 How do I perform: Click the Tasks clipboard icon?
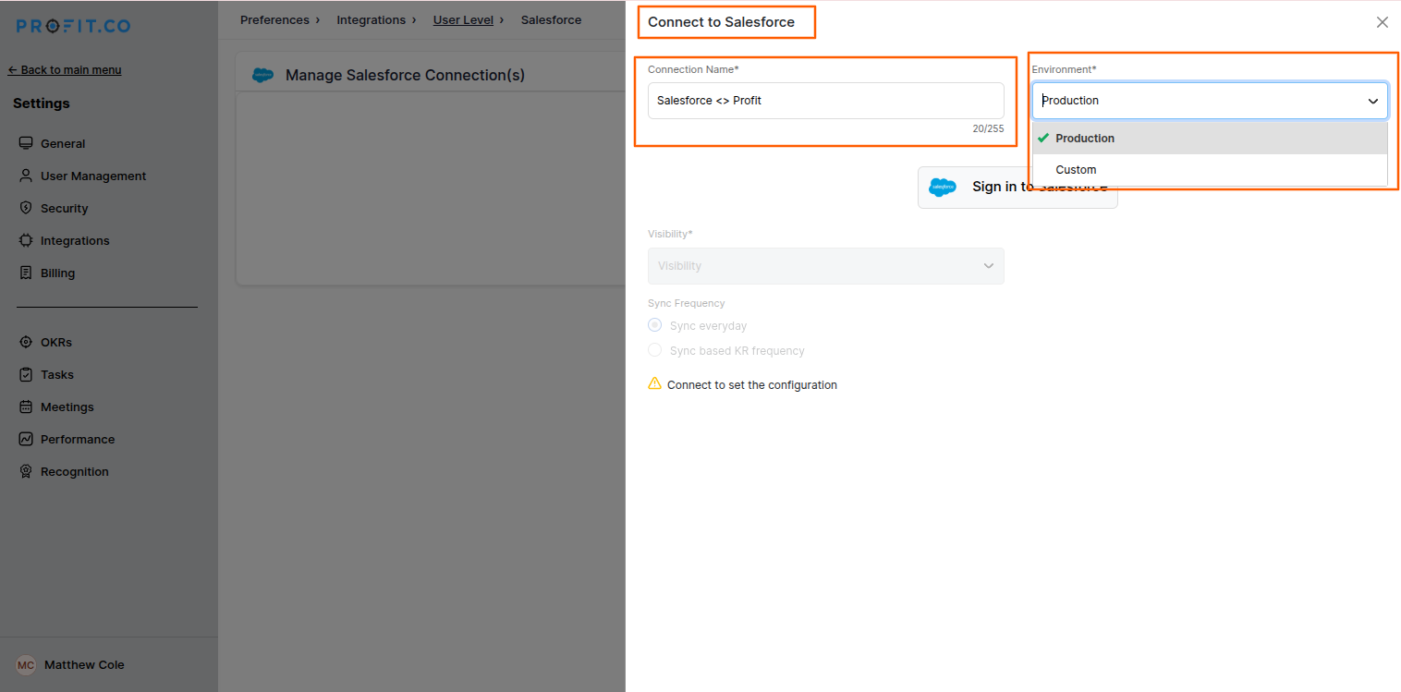click(26, 374)
